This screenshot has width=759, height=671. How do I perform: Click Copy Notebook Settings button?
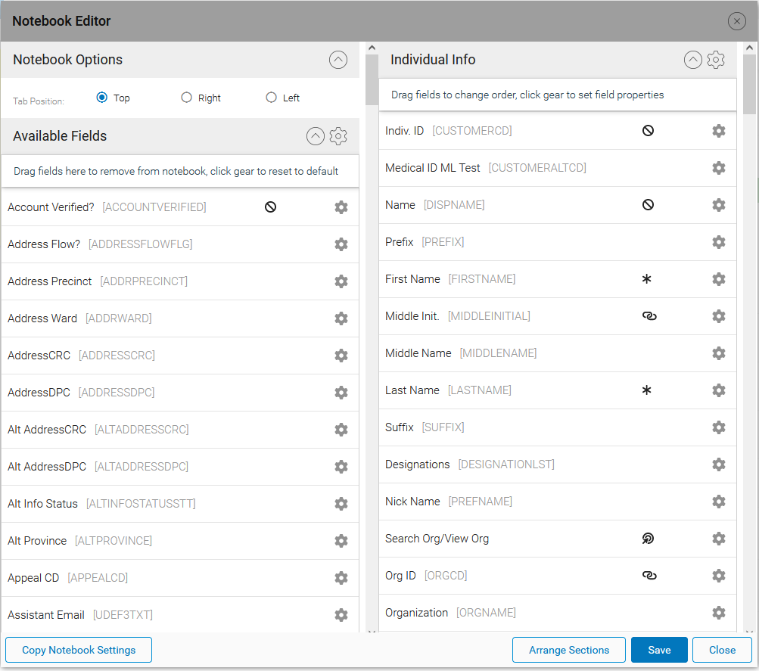coord(79,650)
